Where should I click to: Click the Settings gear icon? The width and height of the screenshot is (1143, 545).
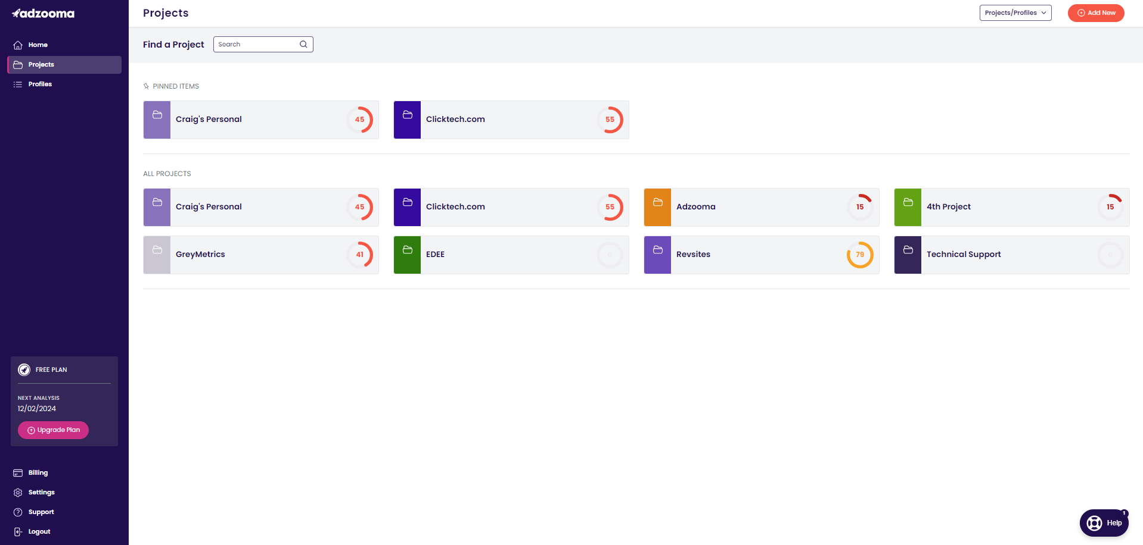point(18,493)
